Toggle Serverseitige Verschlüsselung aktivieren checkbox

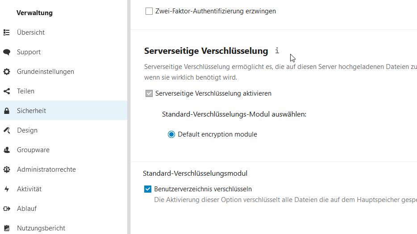point(149,93)
